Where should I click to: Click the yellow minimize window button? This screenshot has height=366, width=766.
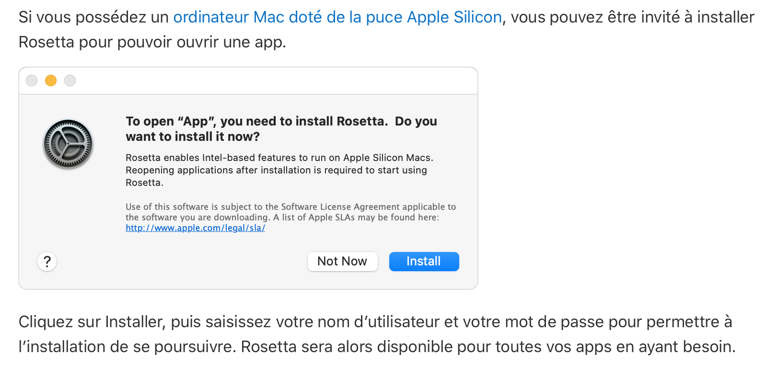tap(51, 80)
